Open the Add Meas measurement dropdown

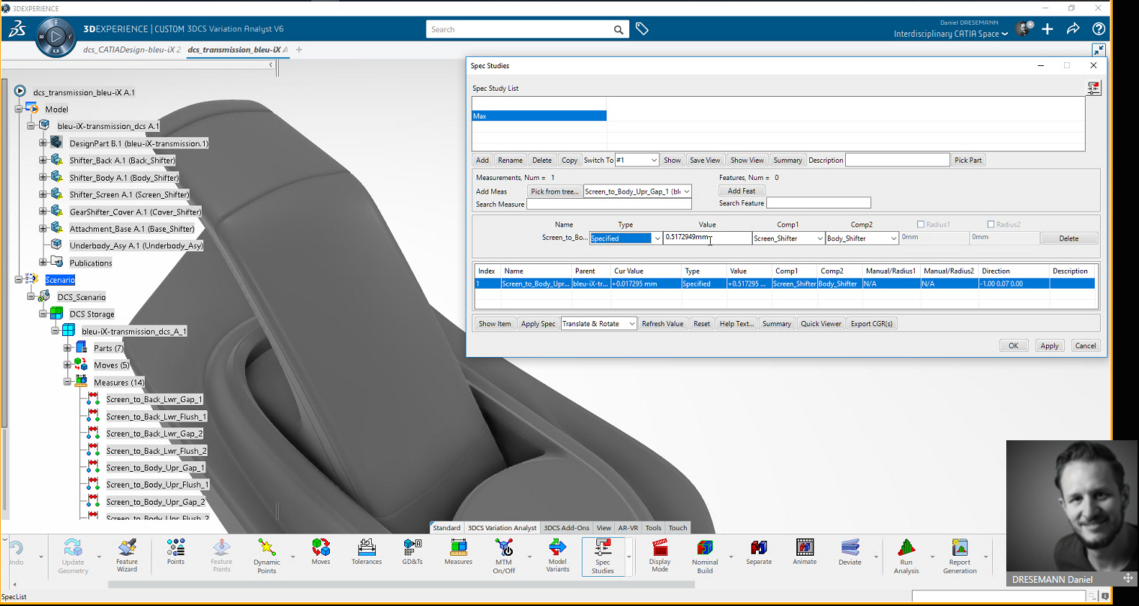point(637,191)
